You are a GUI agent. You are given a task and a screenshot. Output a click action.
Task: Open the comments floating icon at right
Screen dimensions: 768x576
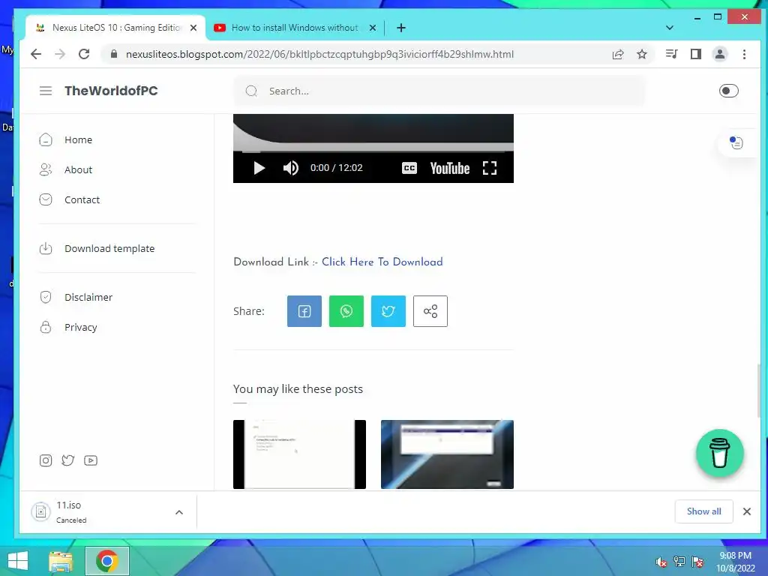click(x=736, y=142)
